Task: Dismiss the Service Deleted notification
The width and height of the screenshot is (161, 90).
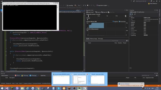Action: click(143, 84)
